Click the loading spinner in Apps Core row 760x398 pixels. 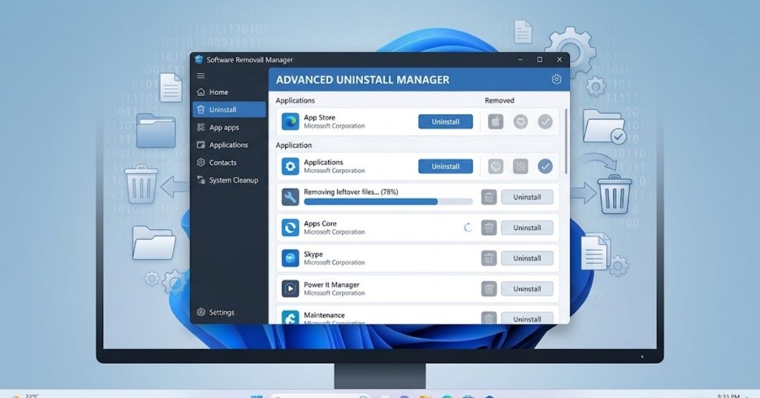coord(467,228)
